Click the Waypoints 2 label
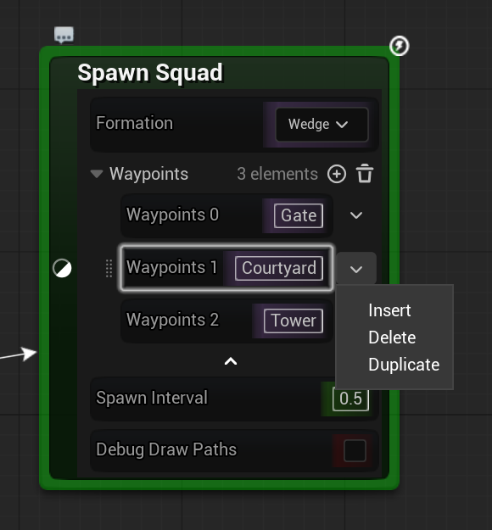492x530 pixels. click(x=172, y=320)
